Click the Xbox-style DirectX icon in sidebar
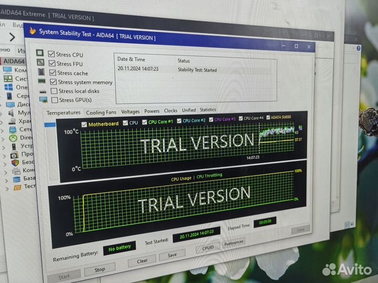The width and height of the screenshot is (378, 283). pyautogui.click(x=13, y=136)
